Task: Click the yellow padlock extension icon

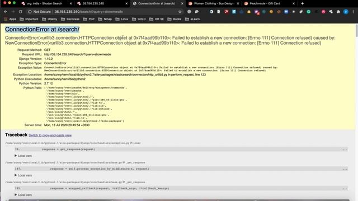Action: pos(249,12)
